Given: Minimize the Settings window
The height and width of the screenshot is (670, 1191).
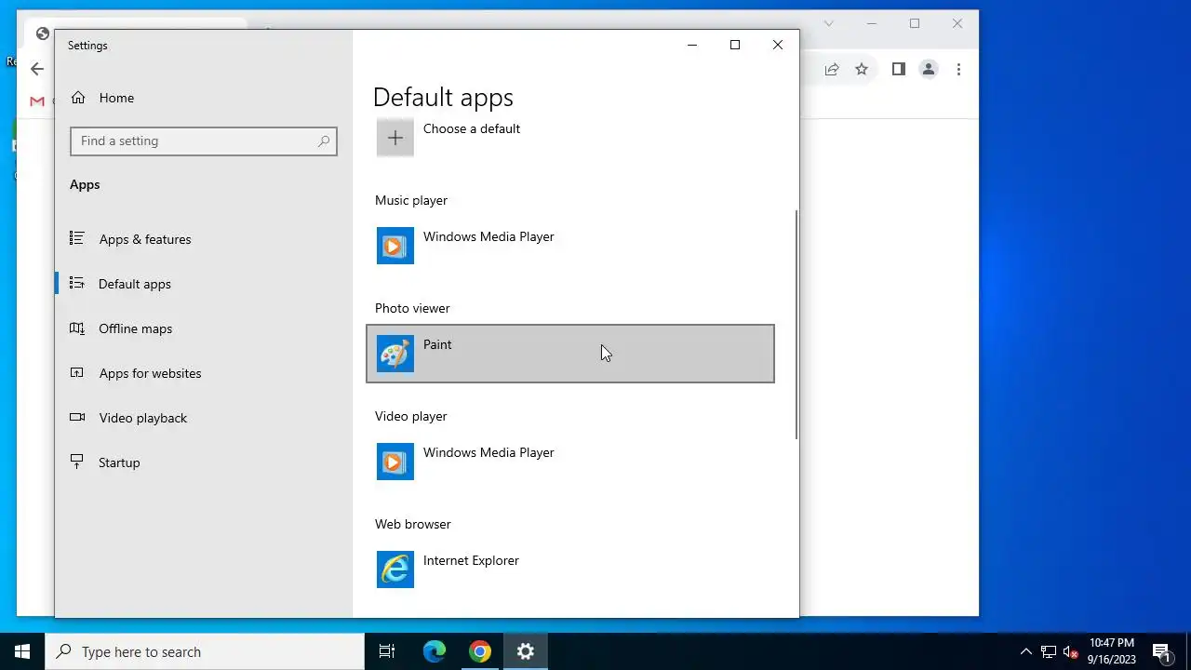Looking at the screenshot, I should coord(692,45).
